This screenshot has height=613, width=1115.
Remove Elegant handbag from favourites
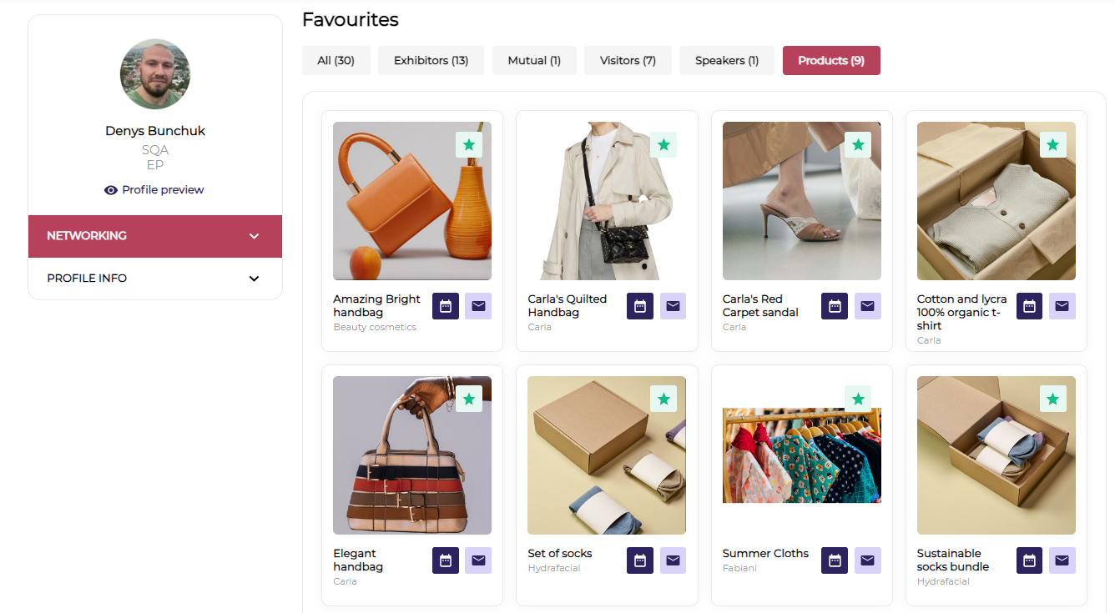pos(469,399)
